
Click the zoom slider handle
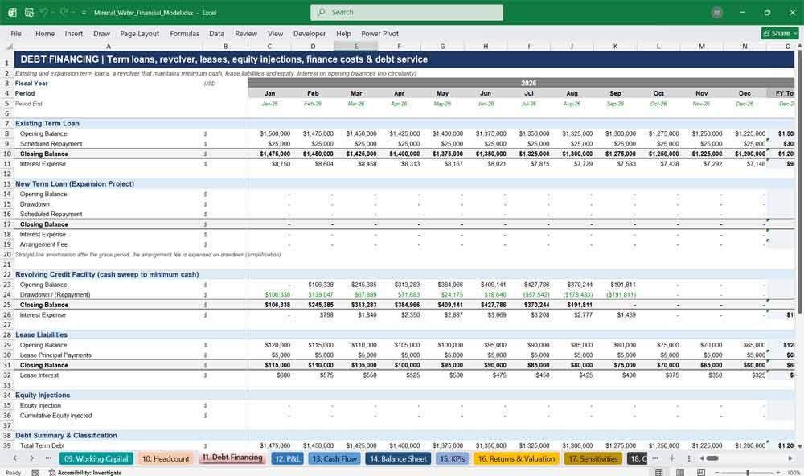pos(748,472)
